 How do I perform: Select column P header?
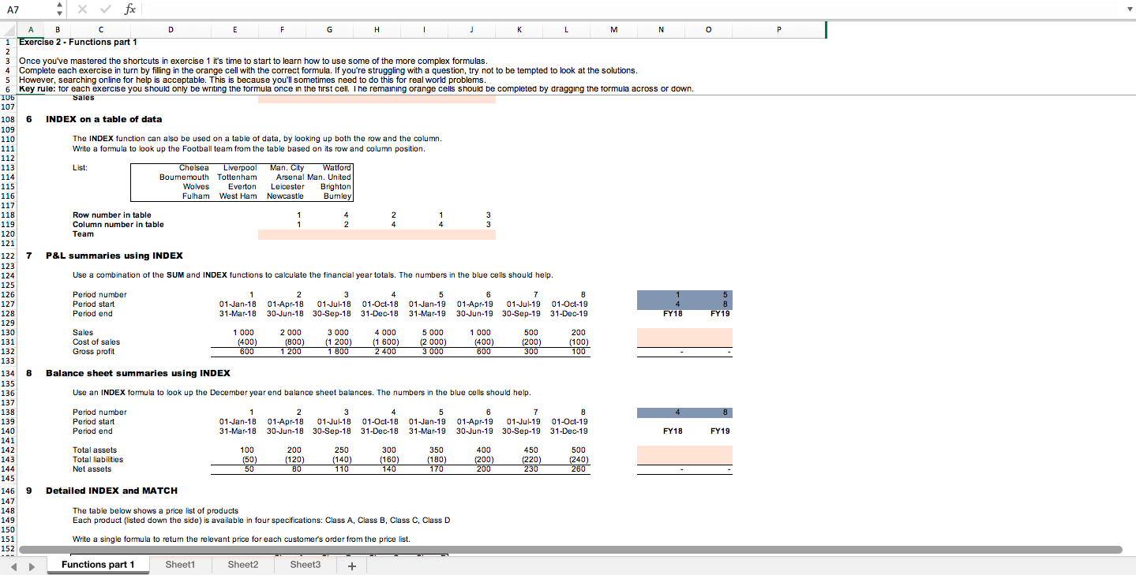[778, 30]
